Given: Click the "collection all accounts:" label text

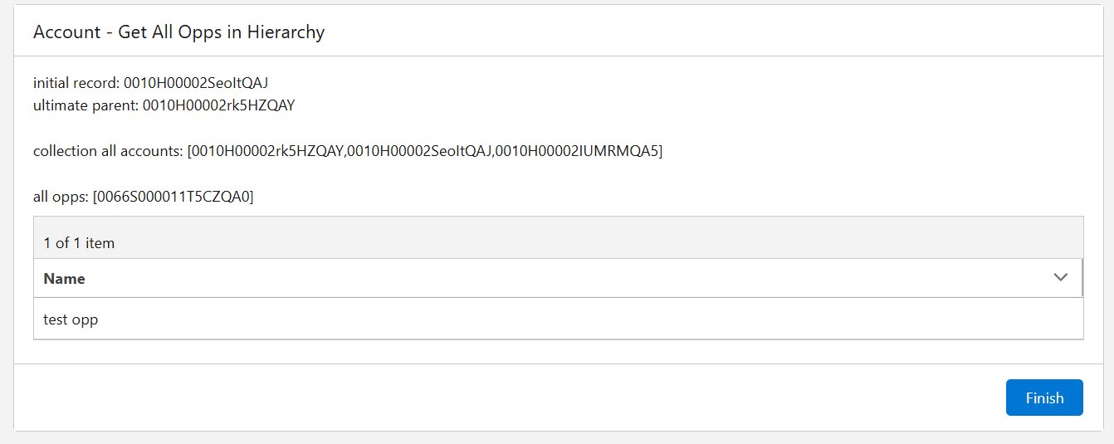Looking at the screenshot, I should click(x=108, y=151).
